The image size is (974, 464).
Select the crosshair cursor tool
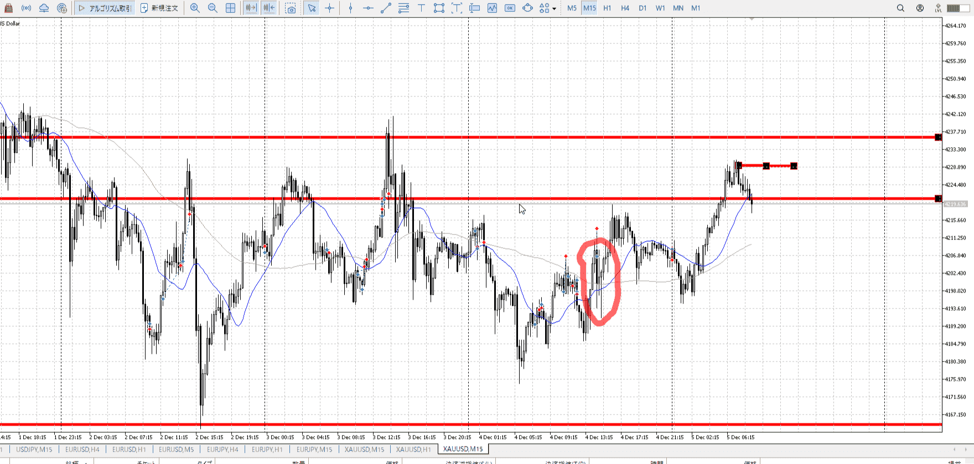tap(330, 8)
